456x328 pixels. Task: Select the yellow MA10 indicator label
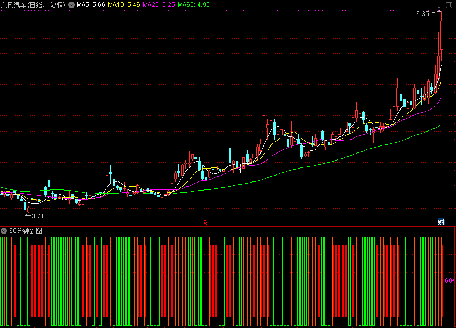pos(124,5)
